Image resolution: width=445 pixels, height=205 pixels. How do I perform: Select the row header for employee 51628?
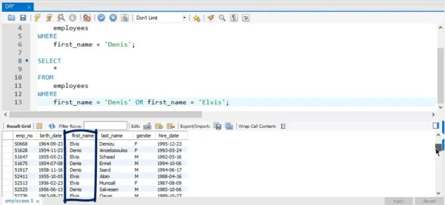pos(8,150)
